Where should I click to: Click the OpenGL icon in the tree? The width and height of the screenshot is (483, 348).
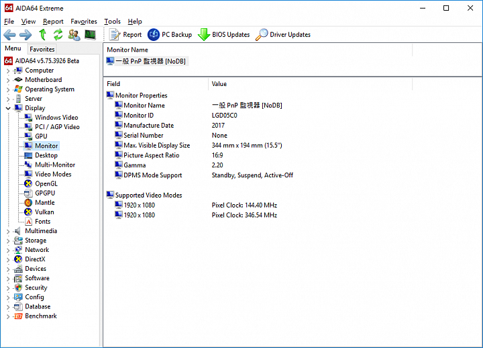(28, 183)
